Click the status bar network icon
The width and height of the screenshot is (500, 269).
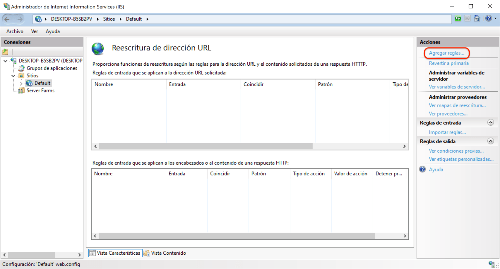(x=492, y=264)
